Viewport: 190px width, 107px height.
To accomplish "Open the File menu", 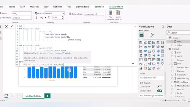I will pos(2,7).
